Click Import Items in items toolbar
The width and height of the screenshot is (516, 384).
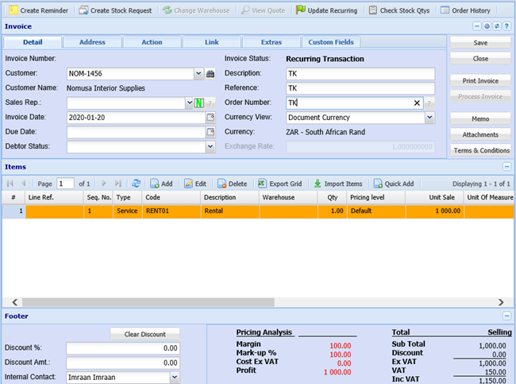tap(338, 183)
